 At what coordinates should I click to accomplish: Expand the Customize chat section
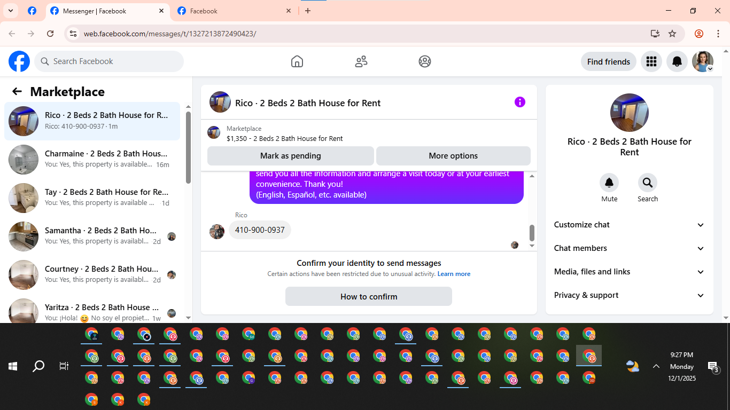[630, 225]
